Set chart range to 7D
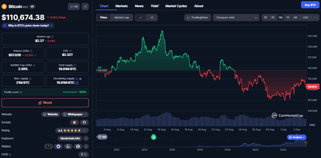Viewport: 321px width, 158px height. tap(273, 18)
